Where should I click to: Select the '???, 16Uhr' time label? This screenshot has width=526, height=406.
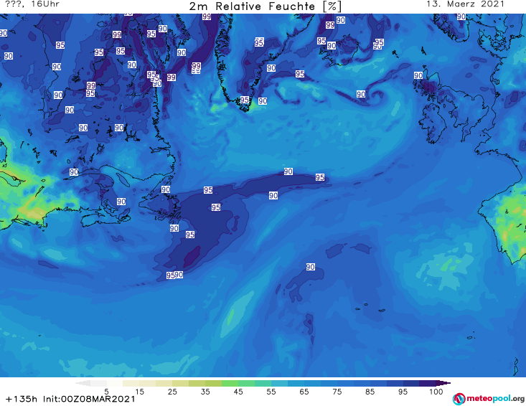click(x=32, y=4)
